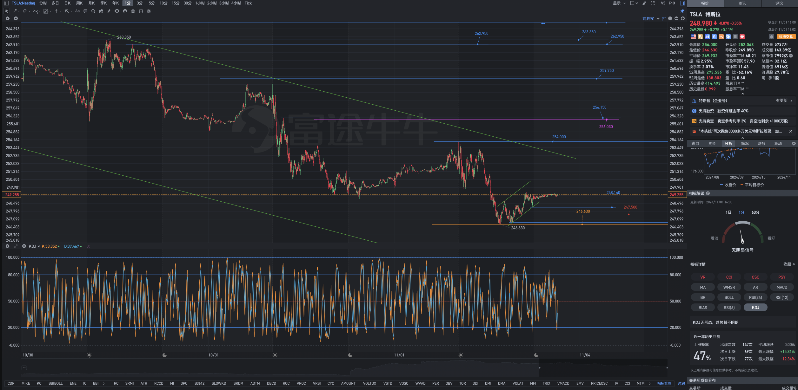Select the MACD indicator button

pyautogui.click(x=782, y=287)
